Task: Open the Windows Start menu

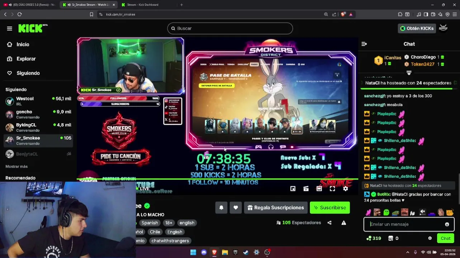Action: tap(193, 252)
